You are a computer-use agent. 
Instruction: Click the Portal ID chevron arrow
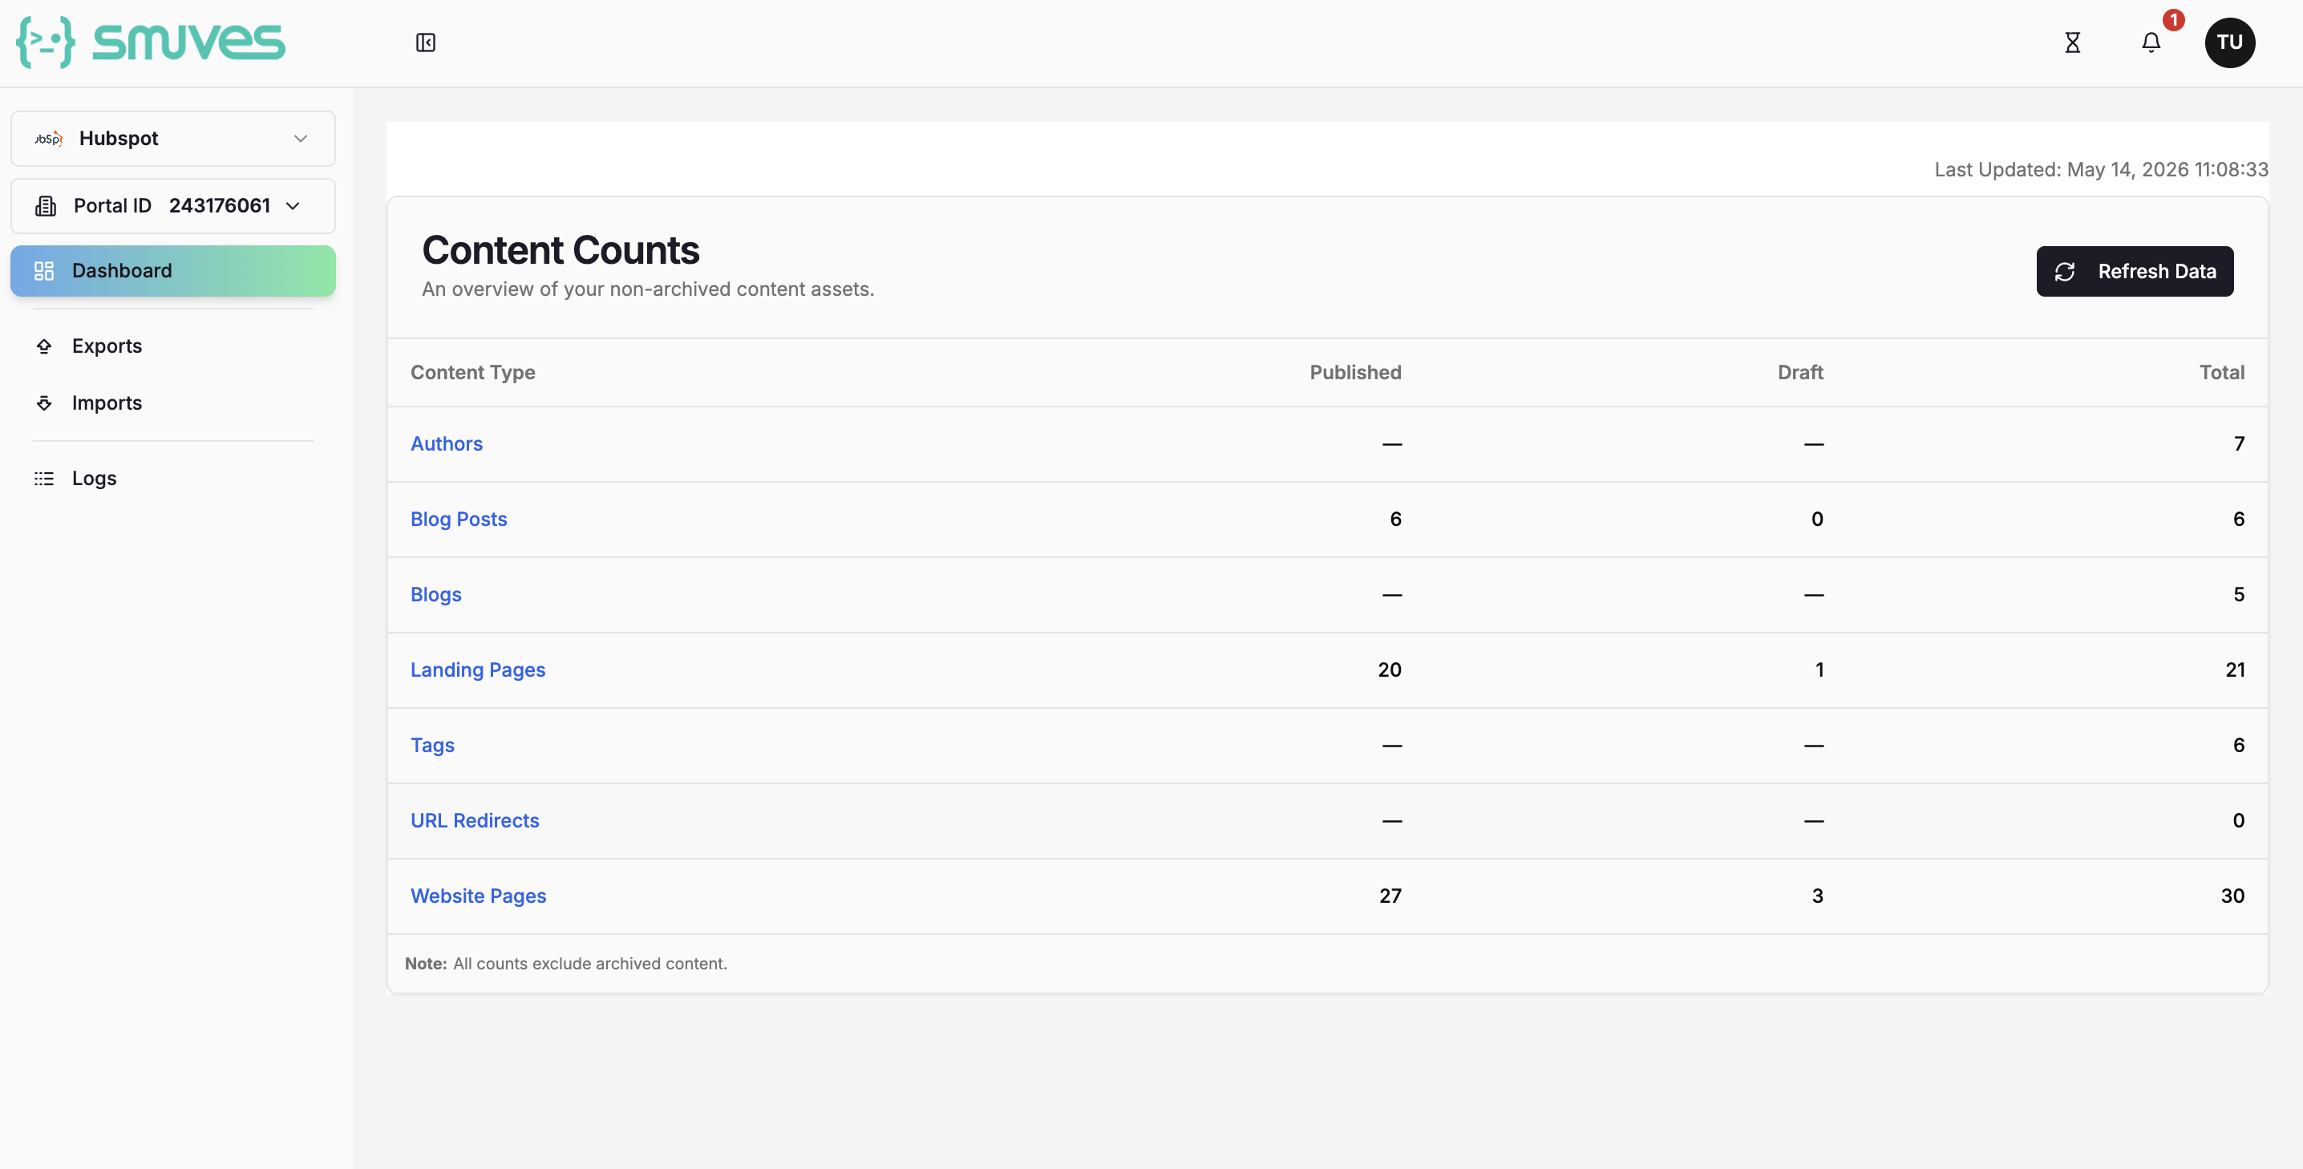click(x=293, y=206)
